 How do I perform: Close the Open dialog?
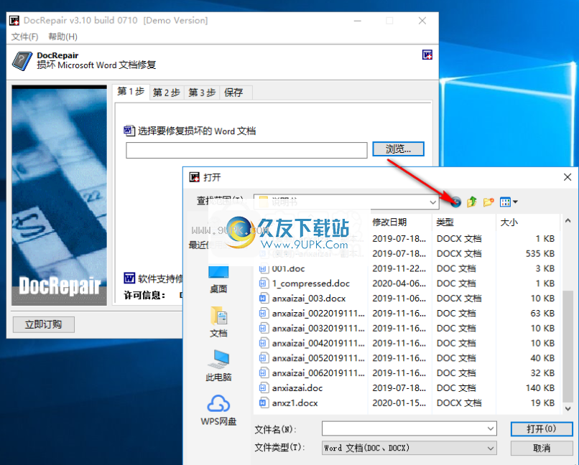click(x=568, y=177)
